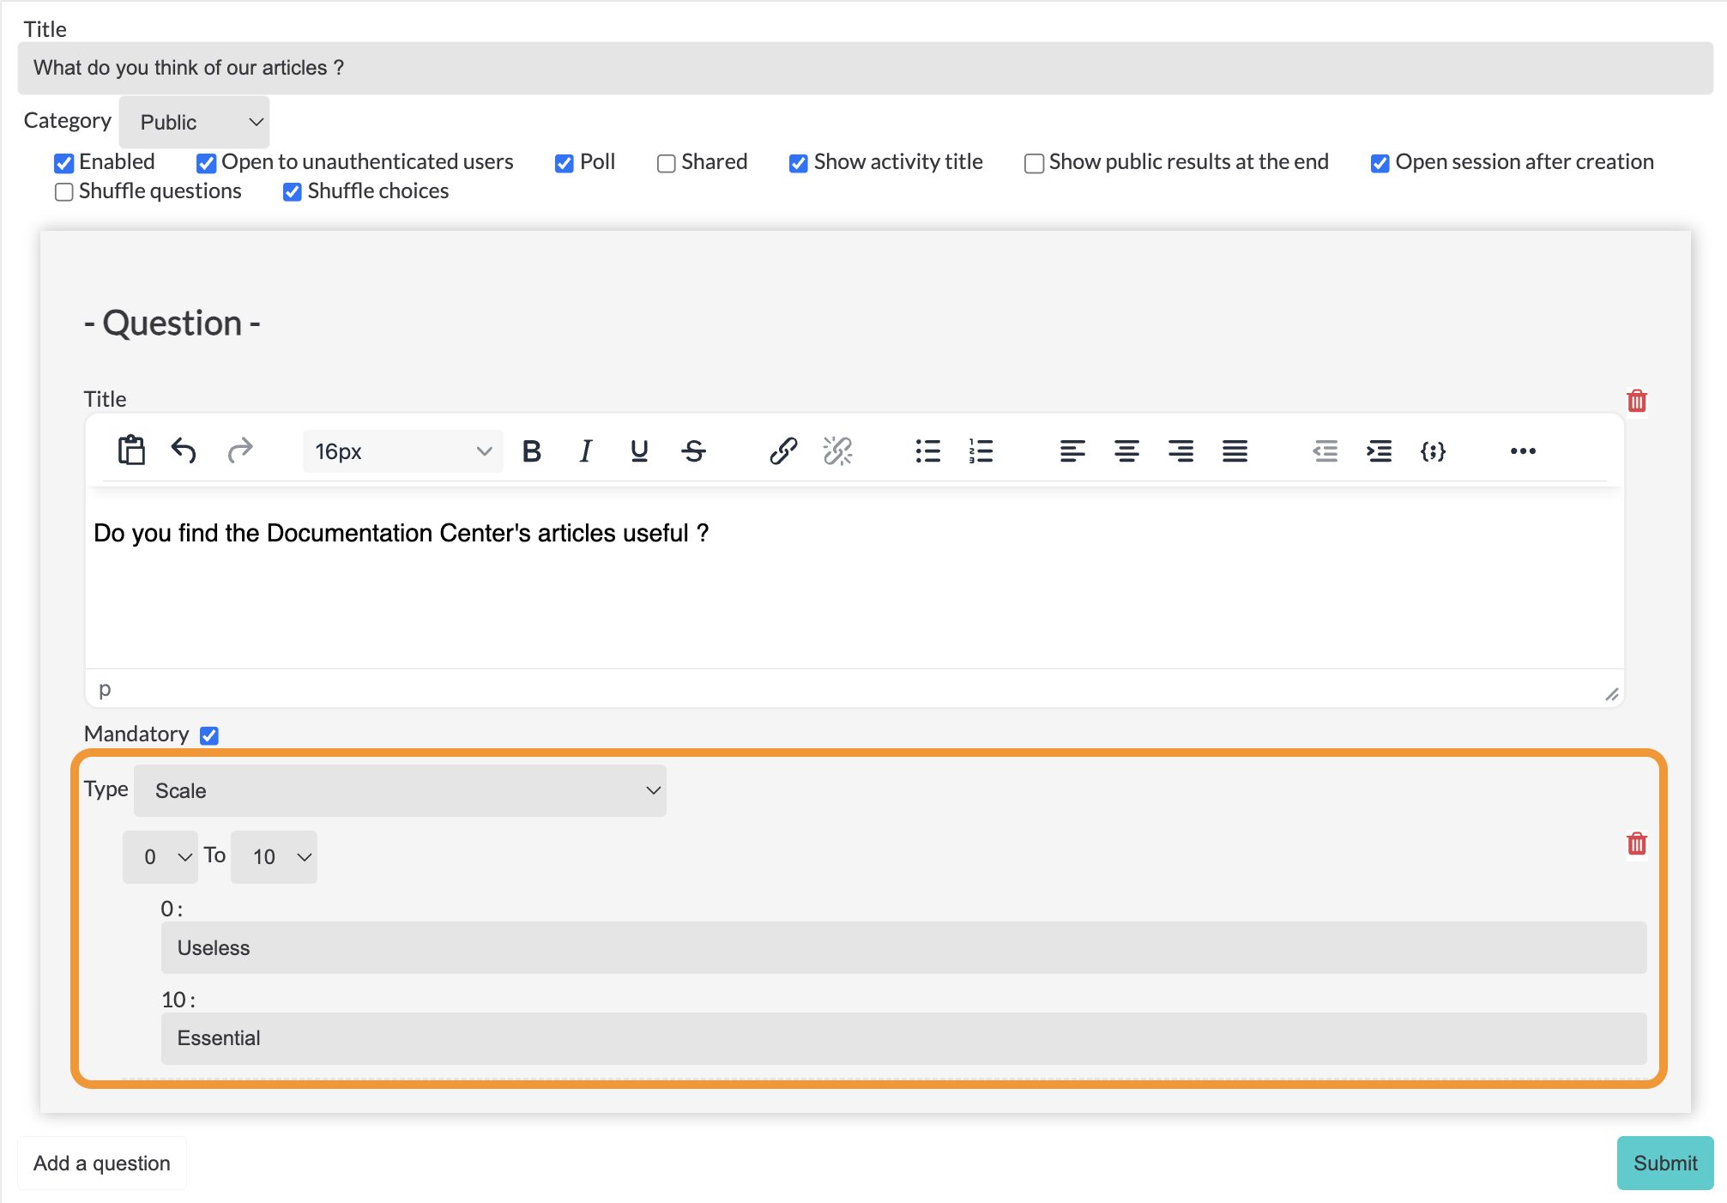Insert a numbered list

click(x=981, y=450)
